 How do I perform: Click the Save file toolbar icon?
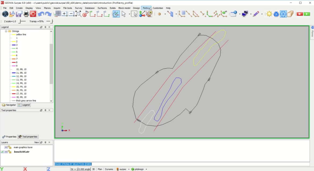pyautogui.click(x=19, y=14)
